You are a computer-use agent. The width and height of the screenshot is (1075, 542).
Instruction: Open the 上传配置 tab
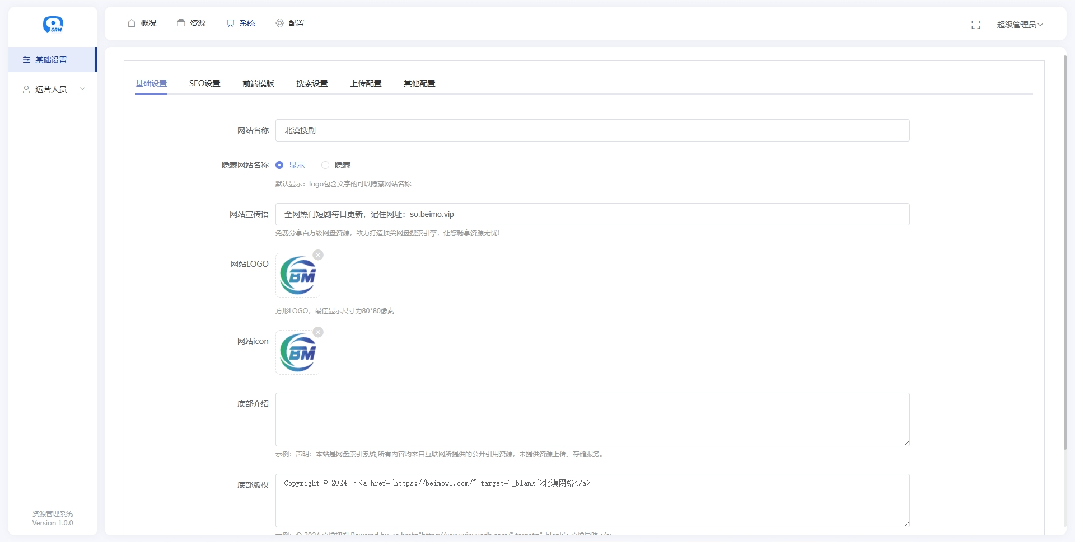(366, 83)
